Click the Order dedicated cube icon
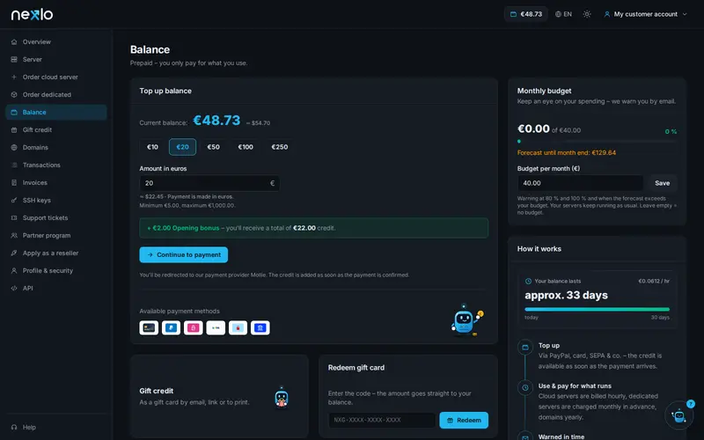Image resolution: width=704 pixels, height=440 pixels. (14, 95)
